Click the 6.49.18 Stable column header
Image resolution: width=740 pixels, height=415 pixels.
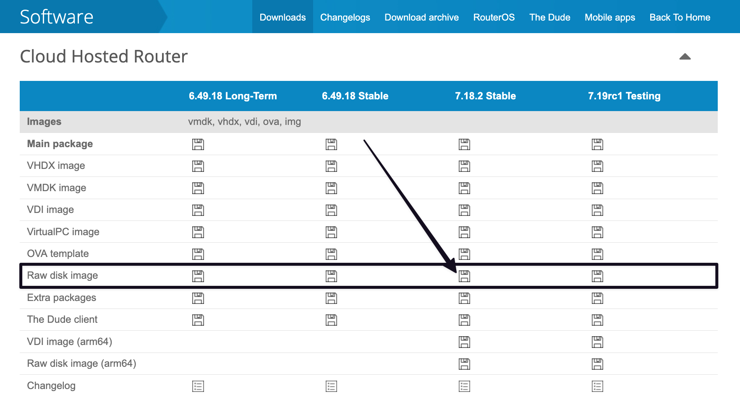point(355,96)
